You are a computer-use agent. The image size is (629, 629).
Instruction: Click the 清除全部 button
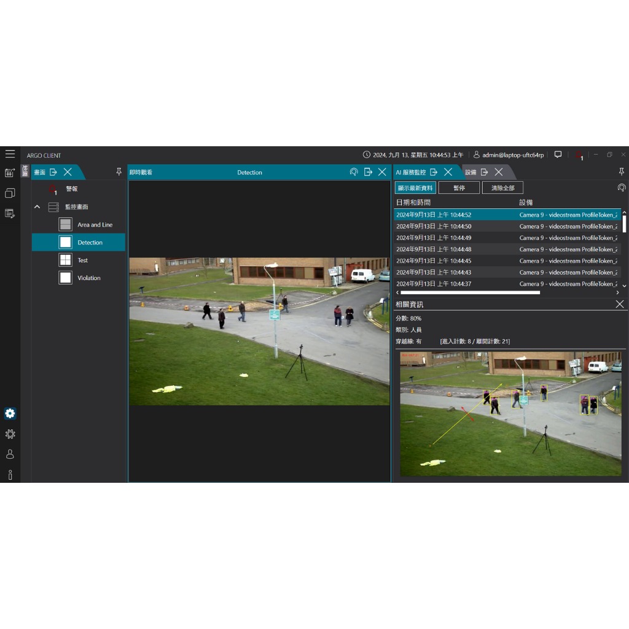click(502, 188)
